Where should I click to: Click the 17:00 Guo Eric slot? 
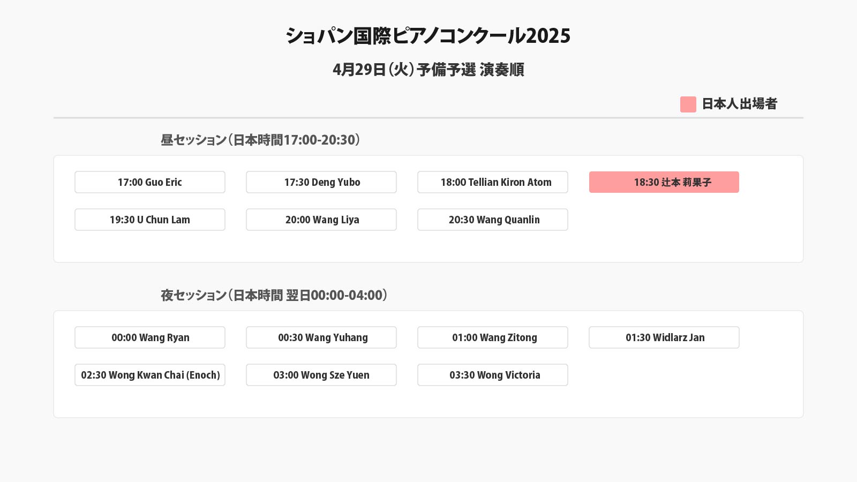coord(150,182)
